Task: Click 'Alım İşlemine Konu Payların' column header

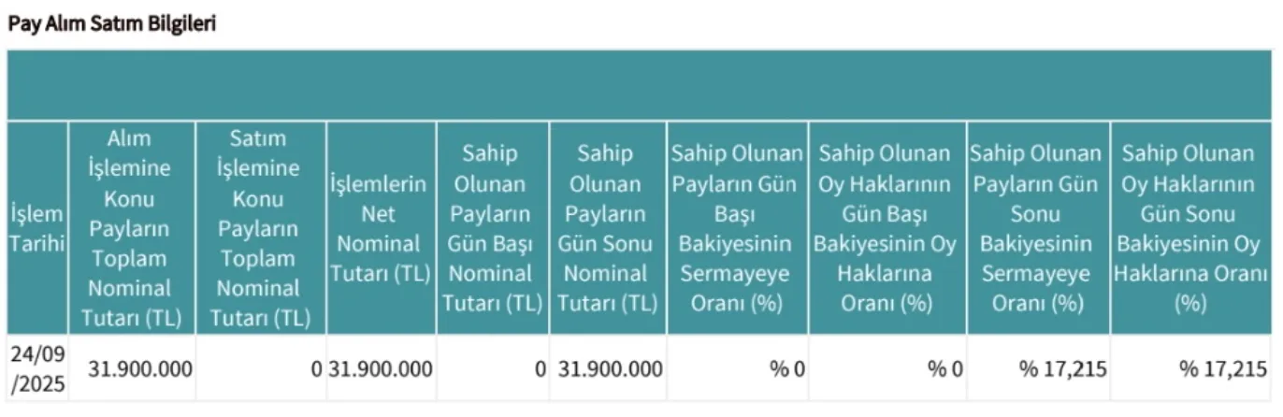Action: [x=131, y=228]
